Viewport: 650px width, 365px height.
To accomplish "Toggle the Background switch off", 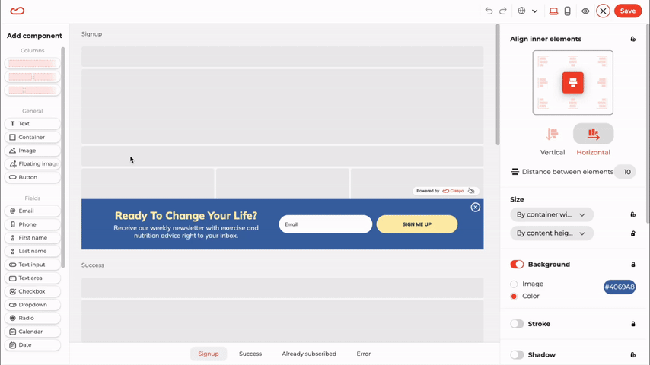I will (517, 265).
